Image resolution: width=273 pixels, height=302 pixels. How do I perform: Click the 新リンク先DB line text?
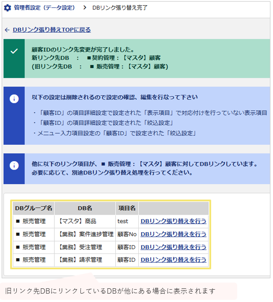pos(96,58)
